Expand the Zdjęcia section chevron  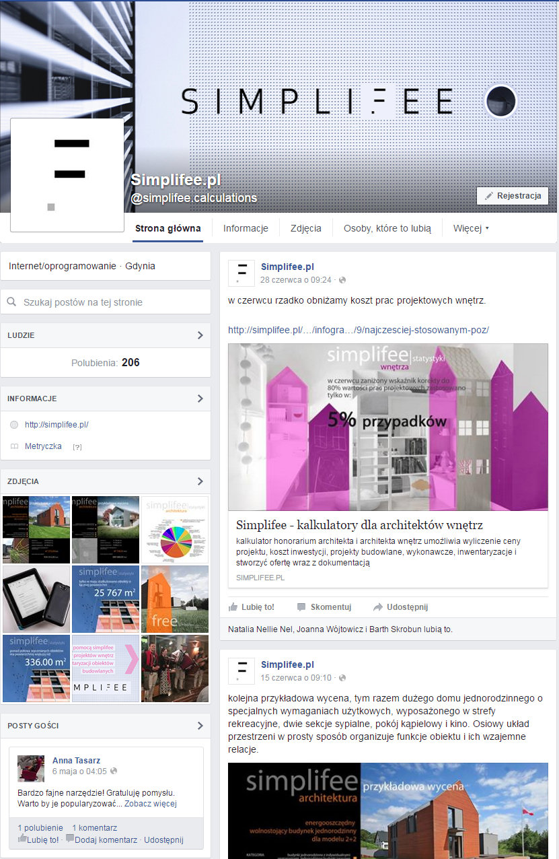[200, 481]
